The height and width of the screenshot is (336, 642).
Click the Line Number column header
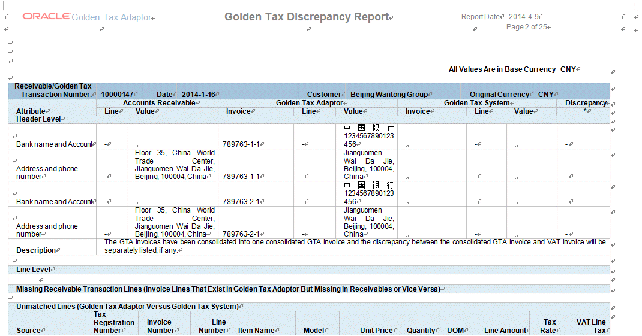[x=212, y=326]
